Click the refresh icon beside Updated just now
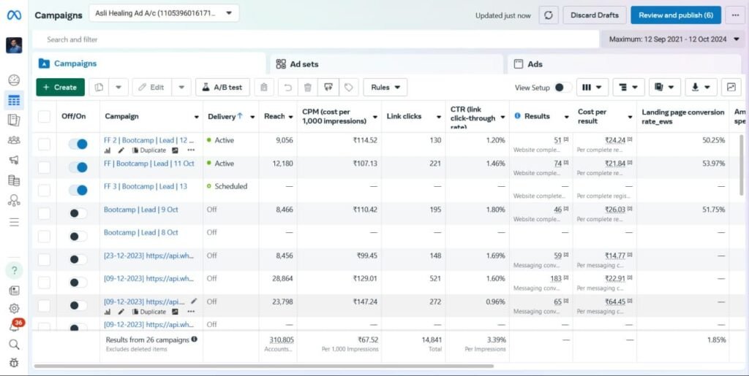 [x=549, y=15]
